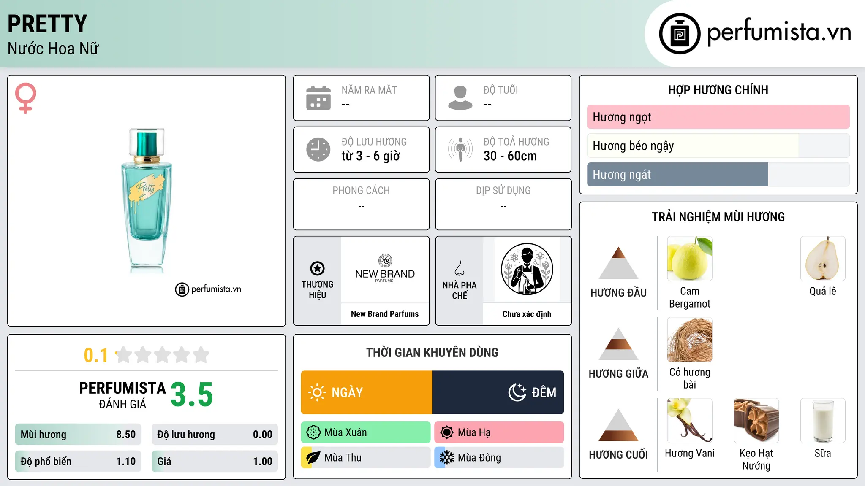
Task: Click the sillage icon beside Độ toả hương
Action: 460,149
